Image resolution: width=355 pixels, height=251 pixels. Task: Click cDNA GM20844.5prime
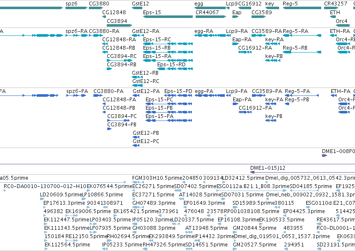coord(235,232)
